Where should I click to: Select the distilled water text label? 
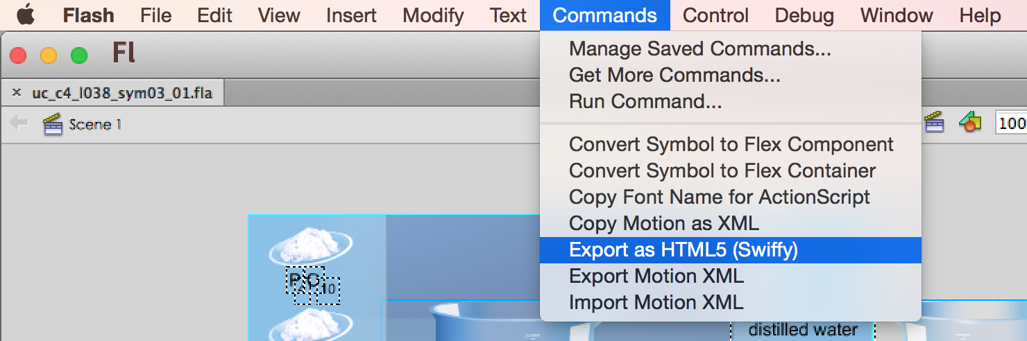tap(803, 330)
